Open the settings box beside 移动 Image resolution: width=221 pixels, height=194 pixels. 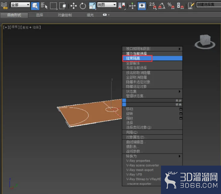pyautogui.click(x=181, y=109)
